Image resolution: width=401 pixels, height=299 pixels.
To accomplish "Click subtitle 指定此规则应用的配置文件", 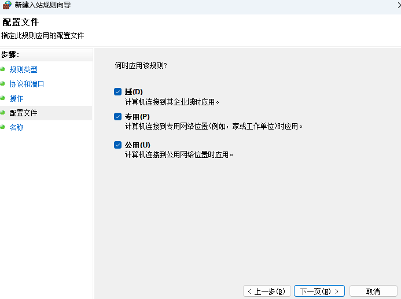I will pyautogui.click(x=42, y=35).
